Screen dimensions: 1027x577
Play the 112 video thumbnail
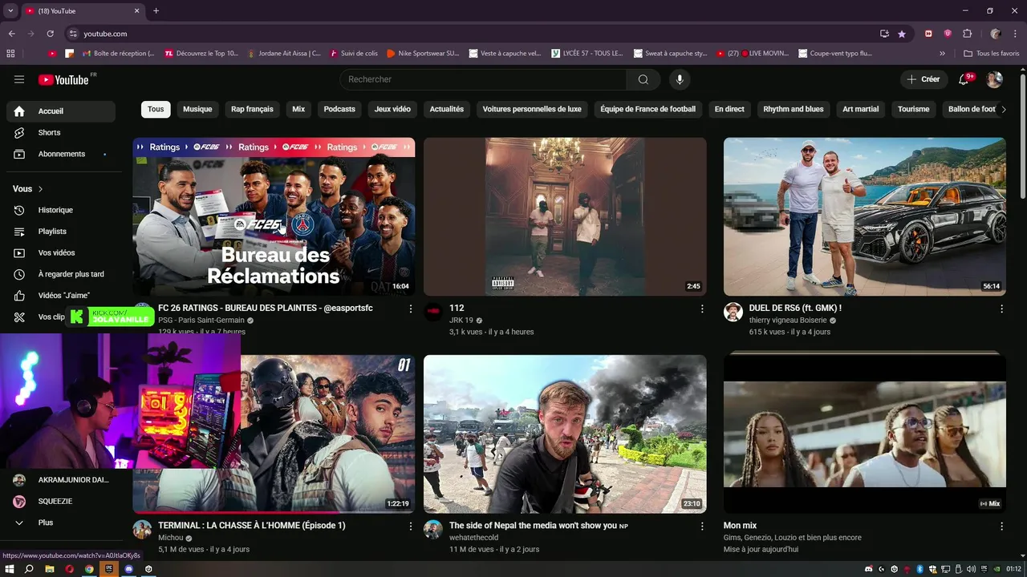point(565,216)
